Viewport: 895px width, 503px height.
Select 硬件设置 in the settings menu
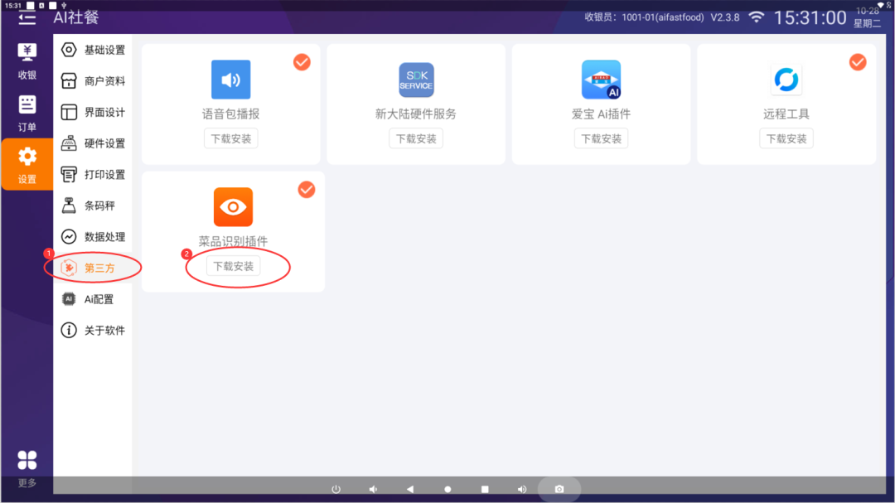coord(93,143)
